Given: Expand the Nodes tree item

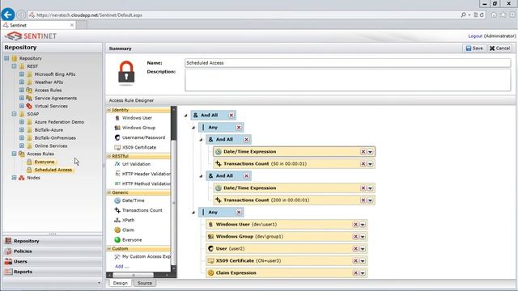Looking at the screenshot, I should tap(15, 178).
